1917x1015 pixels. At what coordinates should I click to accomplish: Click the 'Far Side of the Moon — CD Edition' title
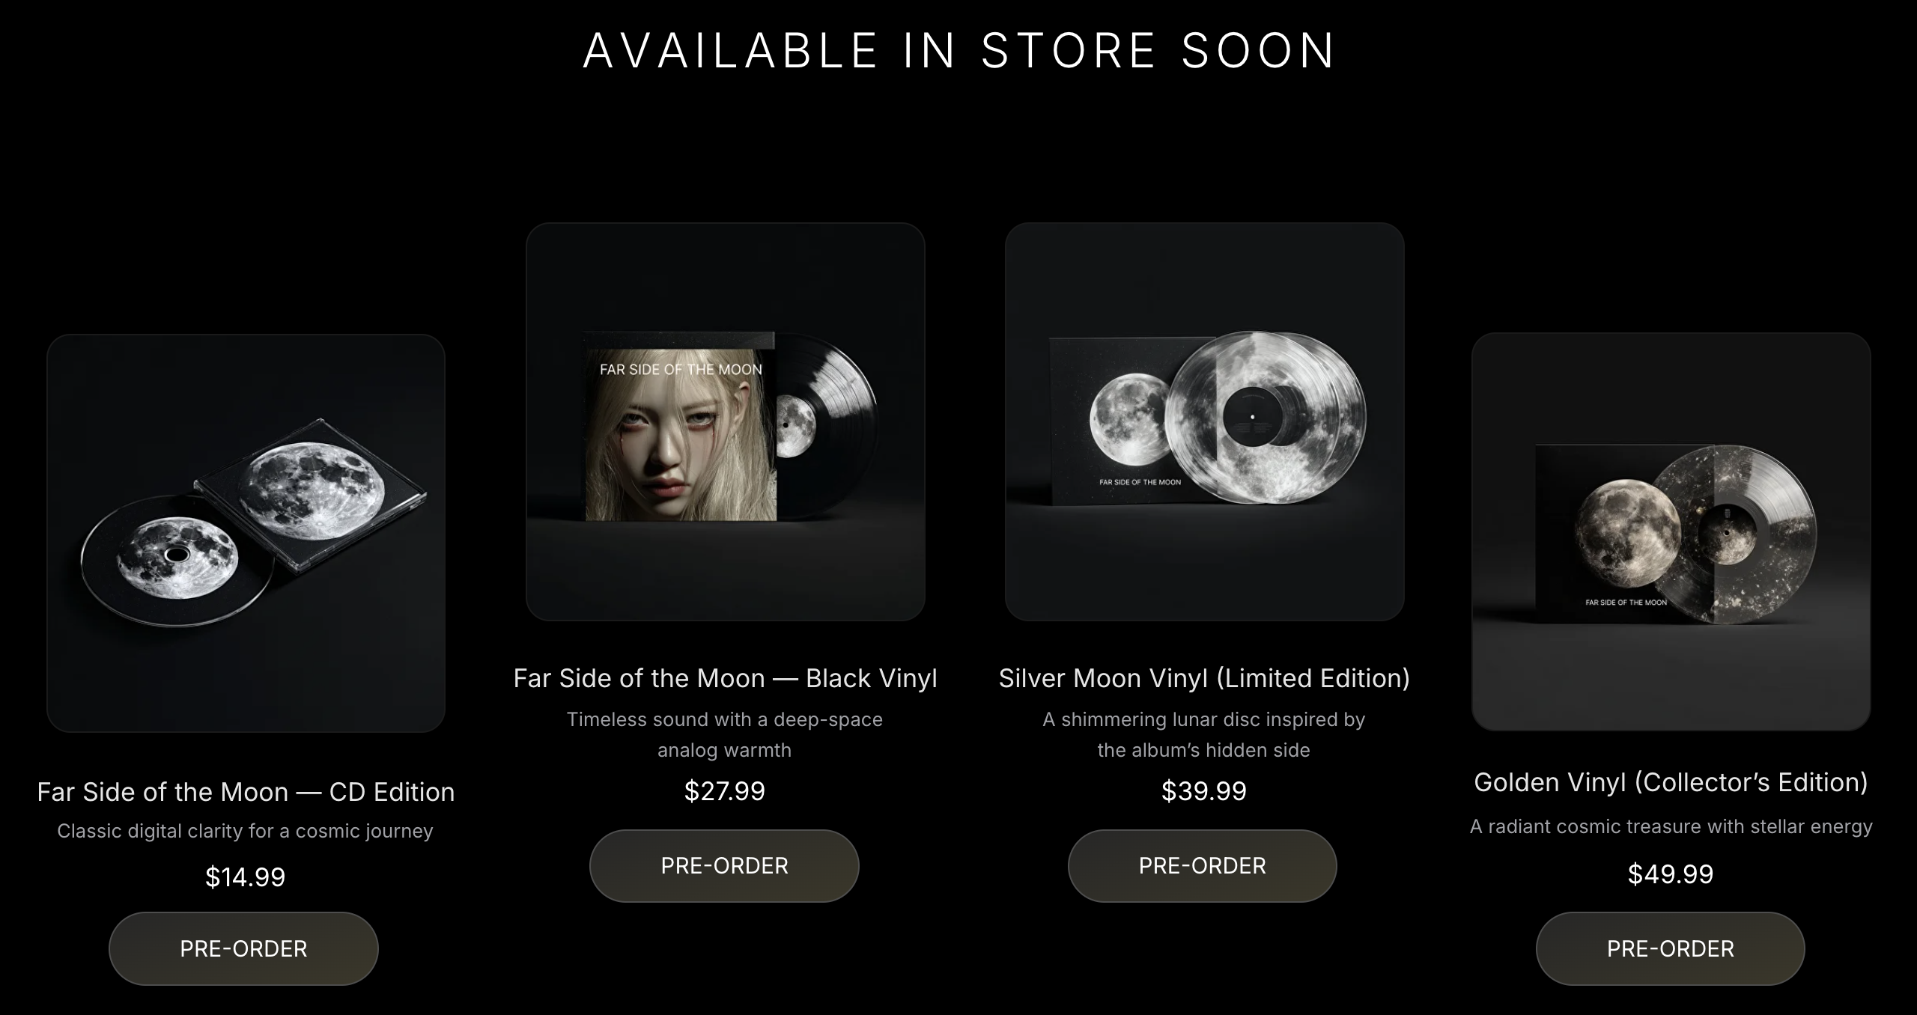pos(246,792)
